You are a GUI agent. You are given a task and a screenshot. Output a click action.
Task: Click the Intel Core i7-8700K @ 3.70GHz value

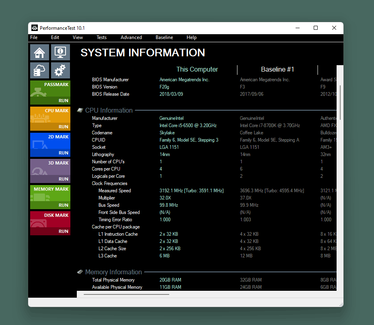pos(270,125)
